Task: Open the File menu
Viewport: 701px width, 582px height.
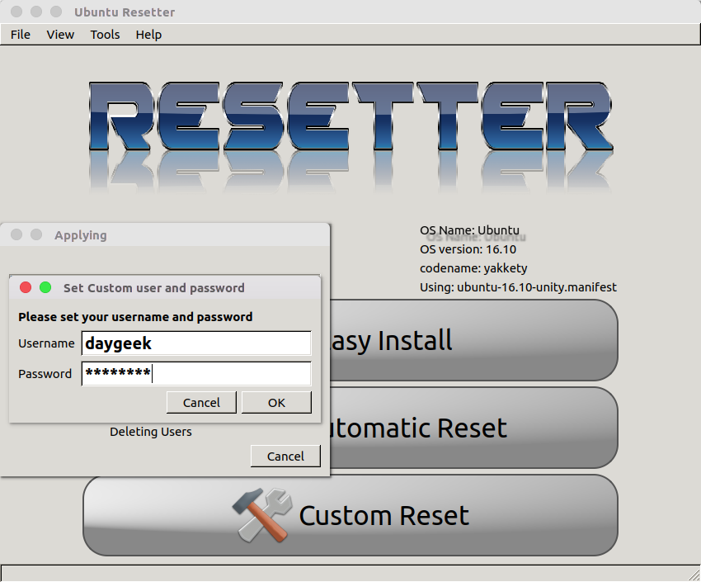Action: pos(21,35)
